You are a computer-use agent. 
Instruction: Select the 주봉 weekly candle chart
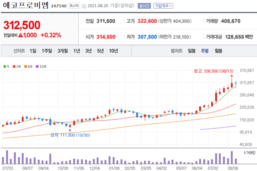click(x=205, y=51)
